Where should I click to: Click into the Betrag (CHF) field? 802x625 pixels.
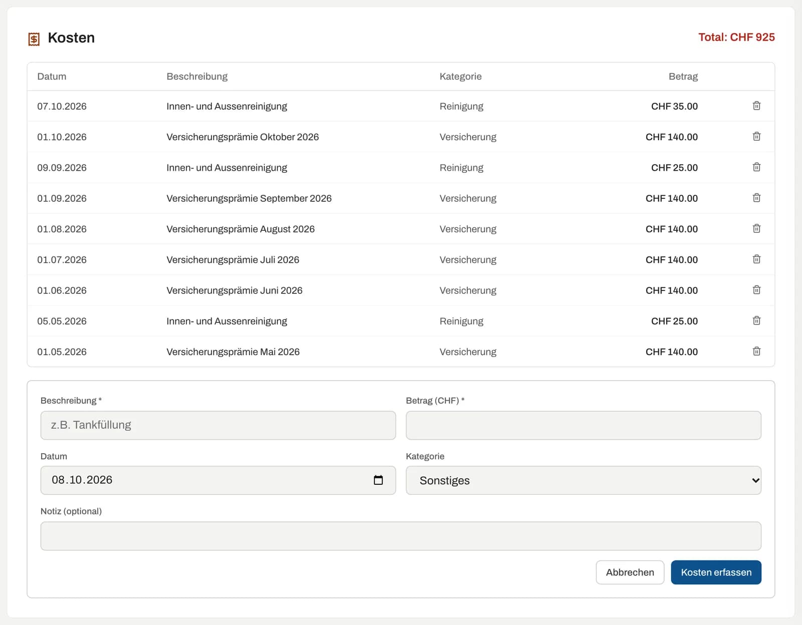pos(583,425)
